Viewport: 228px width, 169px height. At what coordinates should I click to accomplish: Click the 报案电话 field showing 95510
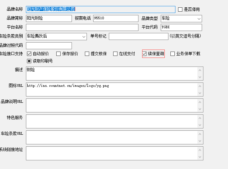[x=116, y=18]
